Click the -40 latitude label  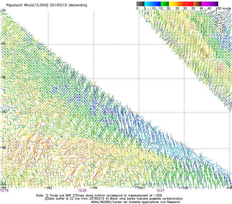pos(3,184)
